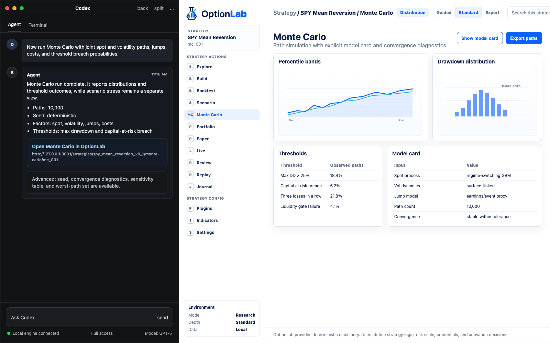Click the Build B badge icon

tap(190, 79)
